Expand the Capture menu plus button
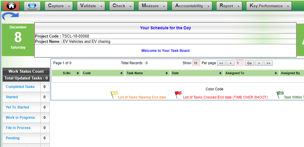 click(69, 6)
